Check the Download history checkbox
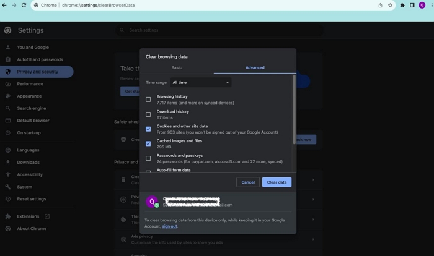This screenshot has width=434, height=256. click(x=148, y=114)
